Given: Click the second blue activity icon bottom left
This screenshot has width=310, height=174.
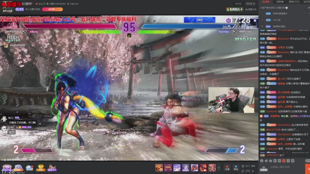Looking at the screenshot, I should tap(18, 168).
